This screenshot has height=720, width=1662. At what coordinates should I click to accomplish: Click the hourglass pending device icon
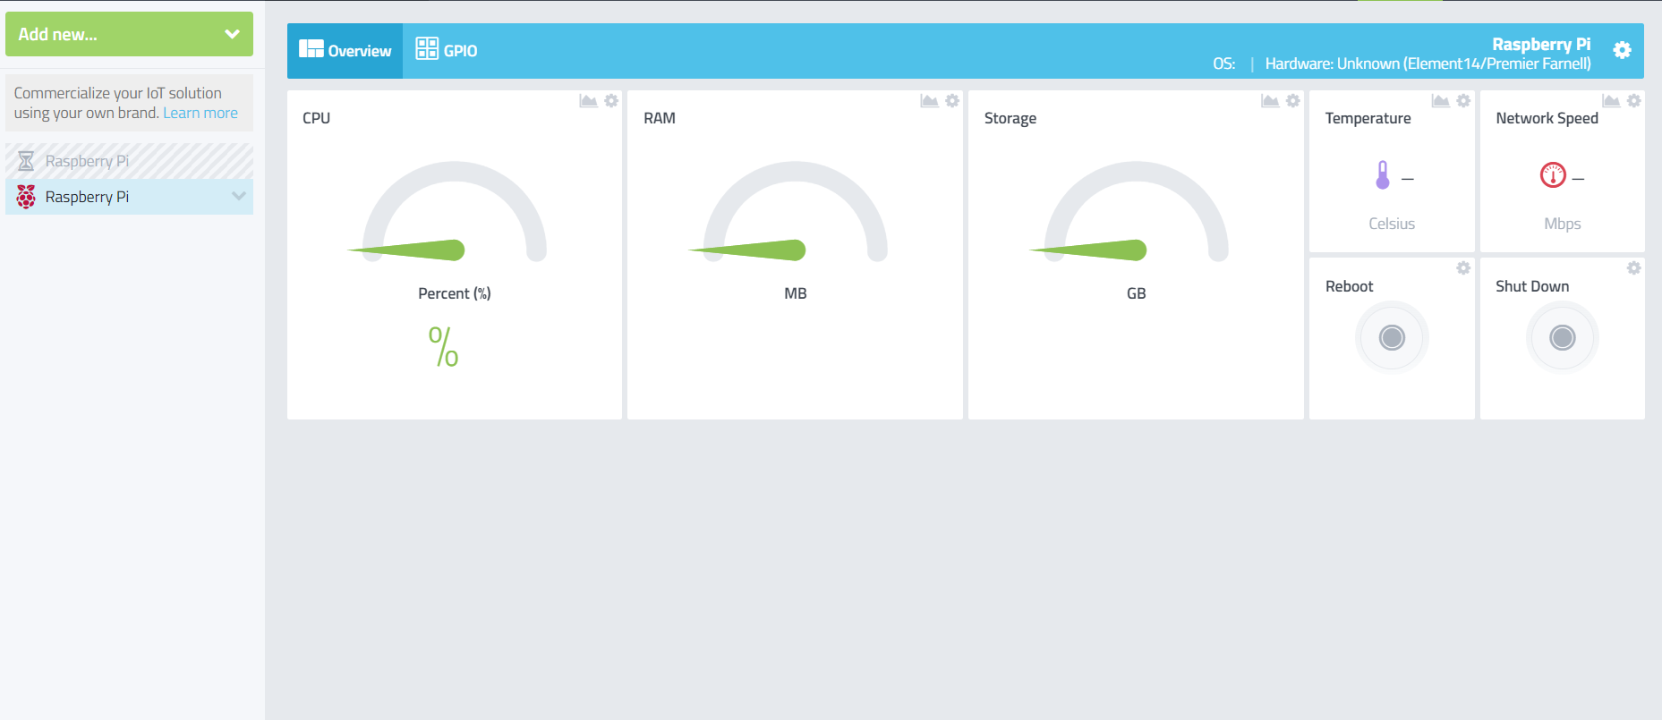tap(26, 161)
